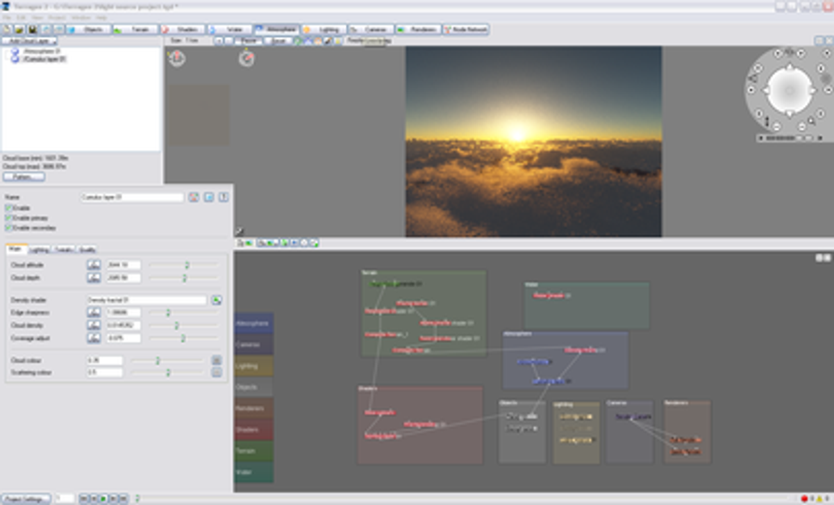Screen dimensions: 834x505
Task: Click the Cloud colour picker swatch
Action: click(x=217, y=361)
